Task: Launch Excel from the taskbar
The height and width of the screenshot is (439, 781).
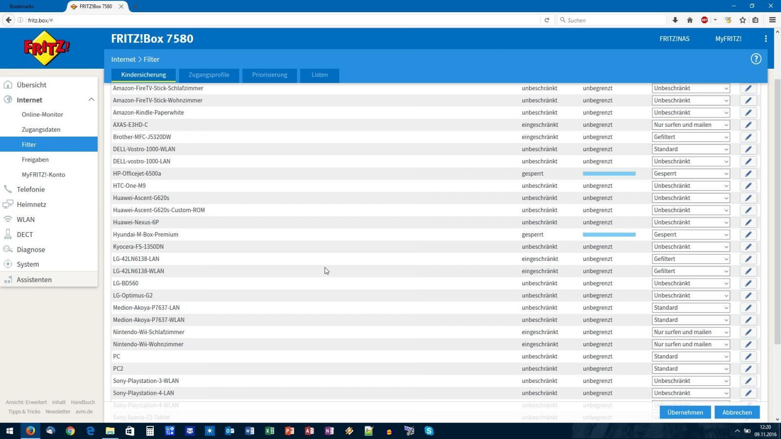Action: point(269,431)
